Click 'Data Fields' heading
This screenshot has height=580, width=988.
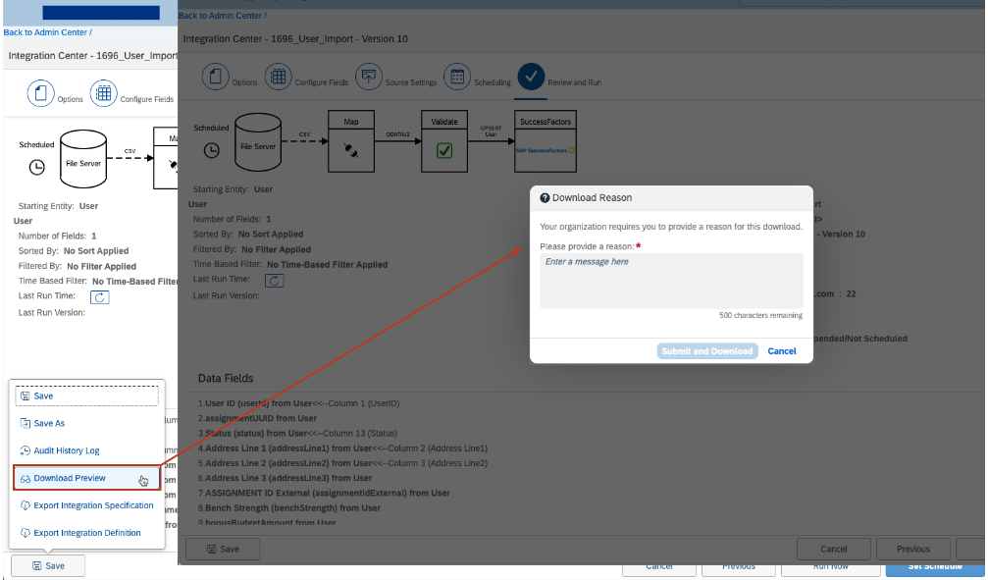click(x=226, y=378)
